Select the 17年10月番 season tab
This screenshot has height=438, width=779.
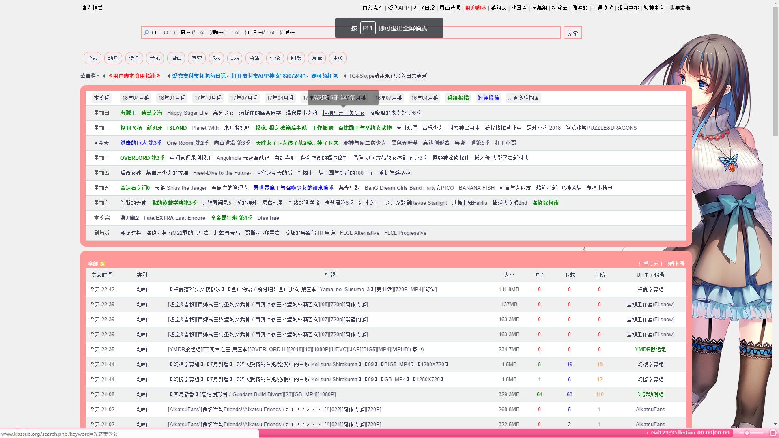208,98
